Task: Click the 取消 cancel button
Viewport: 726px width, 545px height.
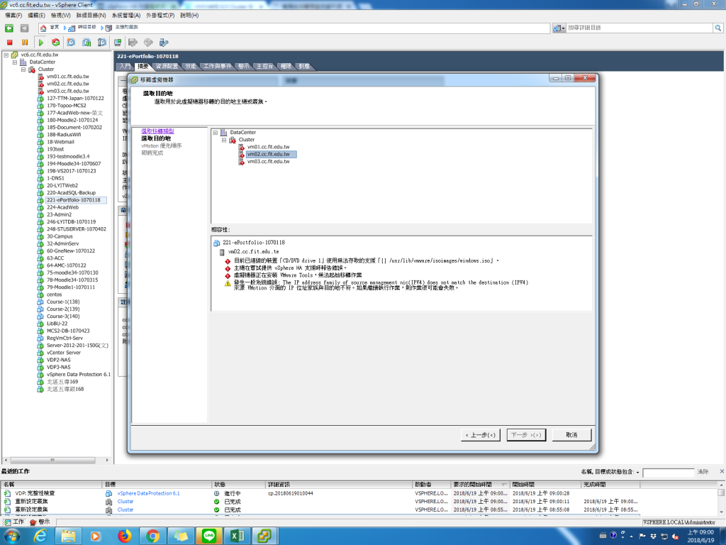Action: [571, 435]
